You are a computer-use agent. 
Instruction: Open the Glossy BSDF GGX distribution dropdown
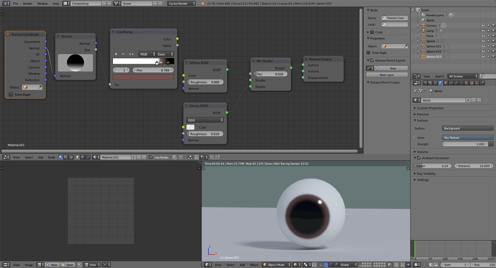[x=205, y=120]
